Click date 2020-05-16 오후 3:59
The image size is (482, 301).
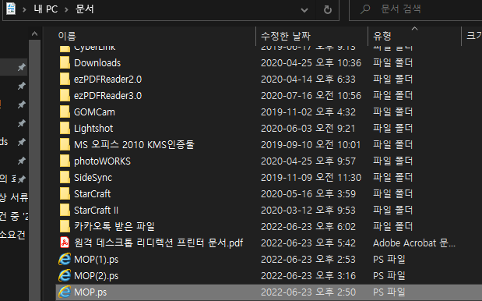pyautogui.click(x=308, y=193)
